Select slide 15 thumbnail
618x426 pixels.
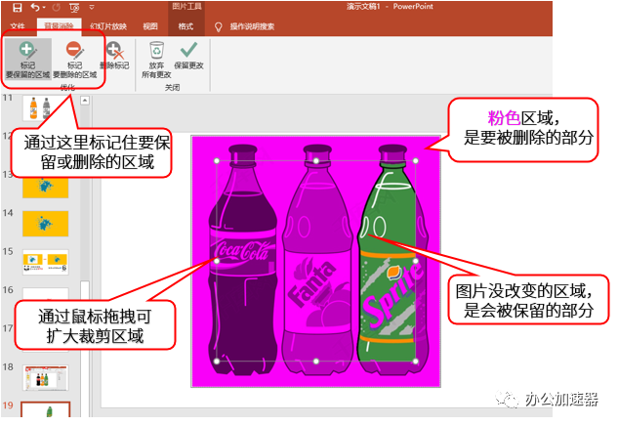tap(45, 262)
